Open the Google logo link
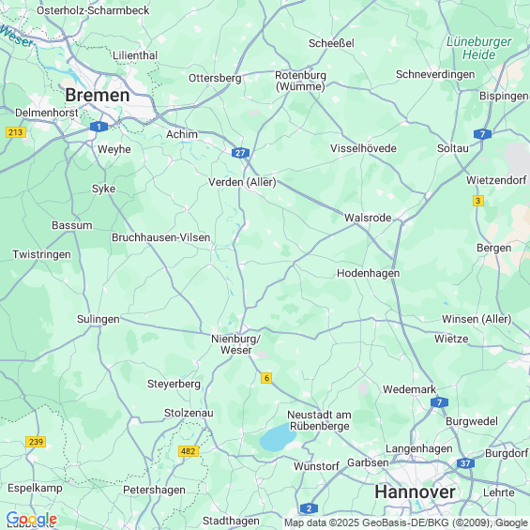Viewport: 530px width, 530px height. tap(32, 519)
